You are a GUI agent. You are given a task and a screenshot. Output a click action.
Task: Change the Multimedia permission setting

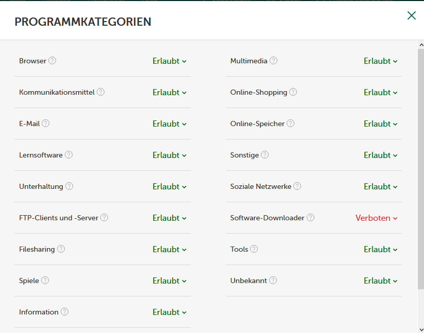point(380,61)
